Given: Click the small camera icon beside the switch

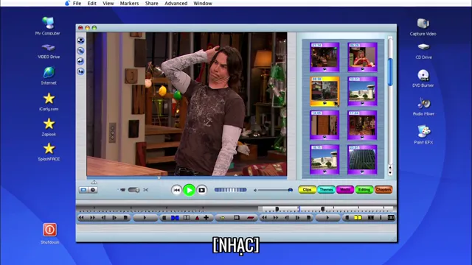Looking at the screenshot, I should pos(122,190).
